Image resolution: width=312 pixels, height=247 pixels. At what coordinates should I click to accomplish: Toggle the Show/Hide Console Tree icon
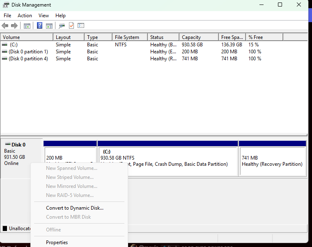tap(27, 26)
